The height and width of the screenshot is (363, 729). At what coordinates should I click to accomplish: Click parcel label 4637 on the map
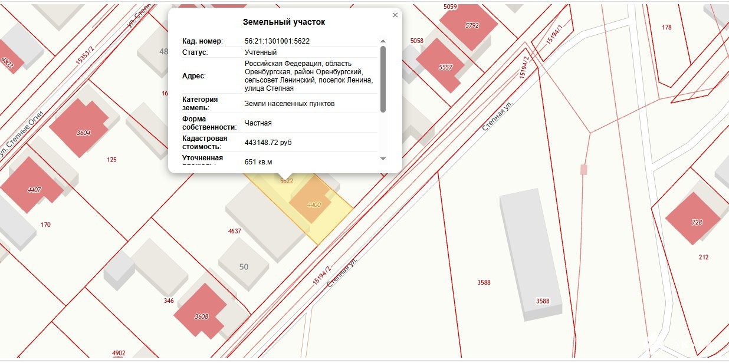[235, 231]
